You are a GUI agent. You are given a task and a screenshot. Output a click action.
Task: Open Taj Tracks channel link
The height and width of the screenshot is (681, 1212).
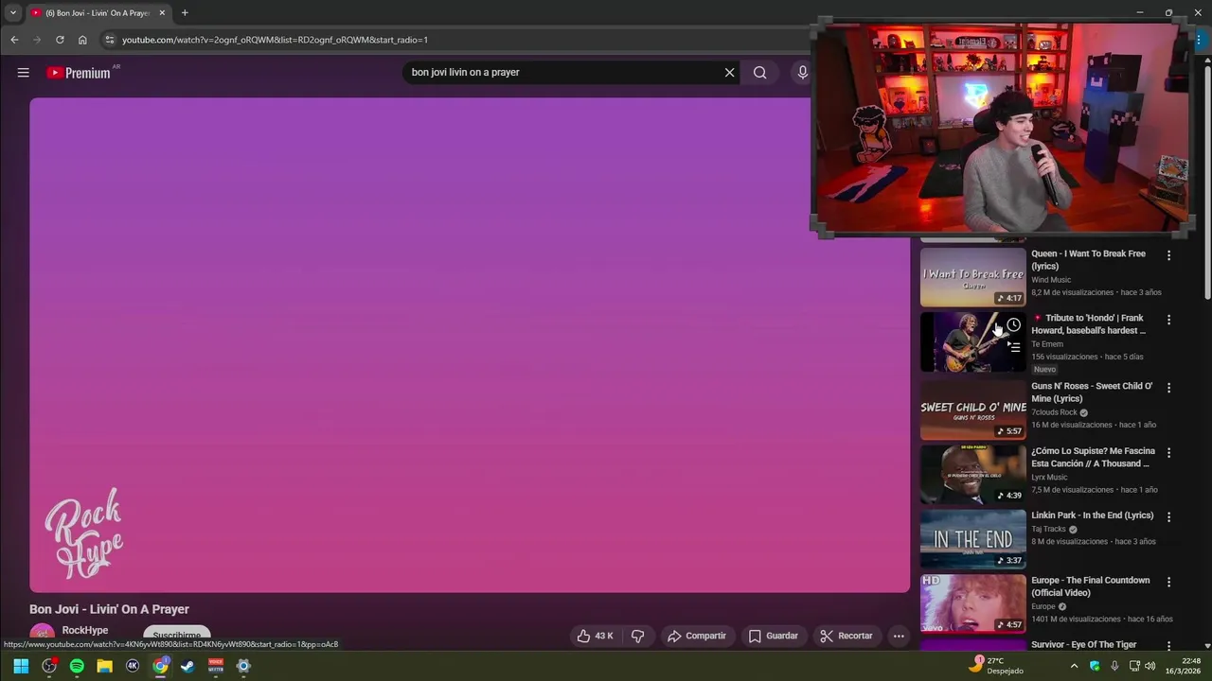(1048, 529)
